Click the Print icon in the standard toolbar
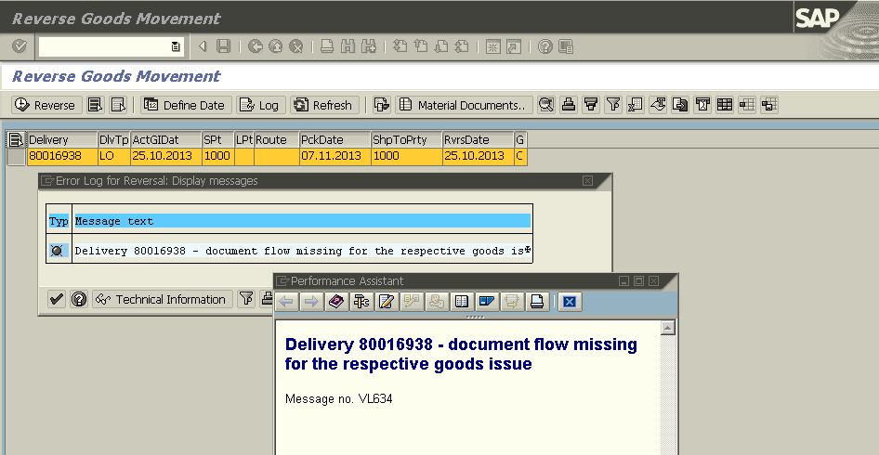The width and height of the screenshot is (879, 455). tap(327, 46)
